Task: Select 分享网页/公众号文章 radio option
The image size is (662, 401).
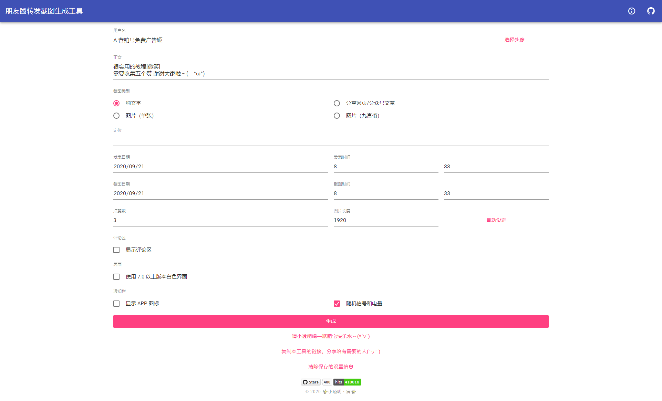Action: 337,103
